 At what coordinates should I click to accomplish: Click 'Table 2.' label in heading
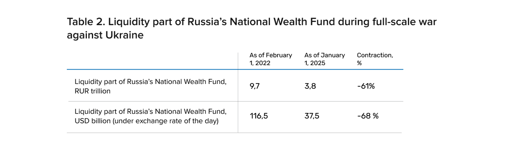[85, 23]
